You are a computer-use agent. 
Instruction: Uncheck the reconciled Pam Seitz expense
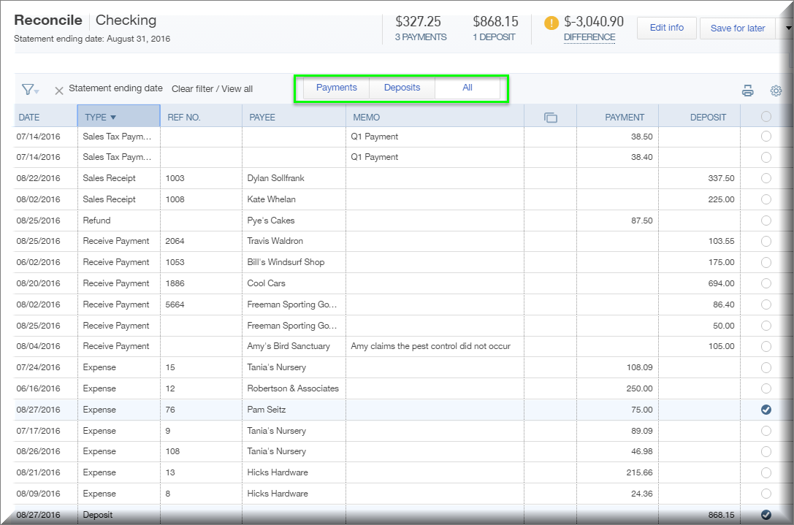pos(766,410)
